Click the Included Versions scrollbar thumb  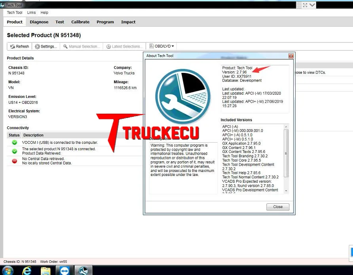(286, 153)
